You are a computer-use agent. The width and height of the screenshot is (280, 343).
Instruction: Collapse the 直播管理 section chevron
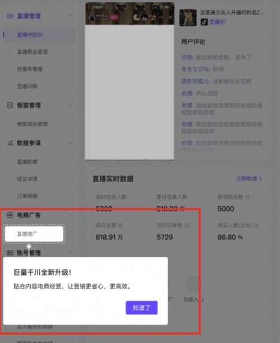click(x=70, y=16)
